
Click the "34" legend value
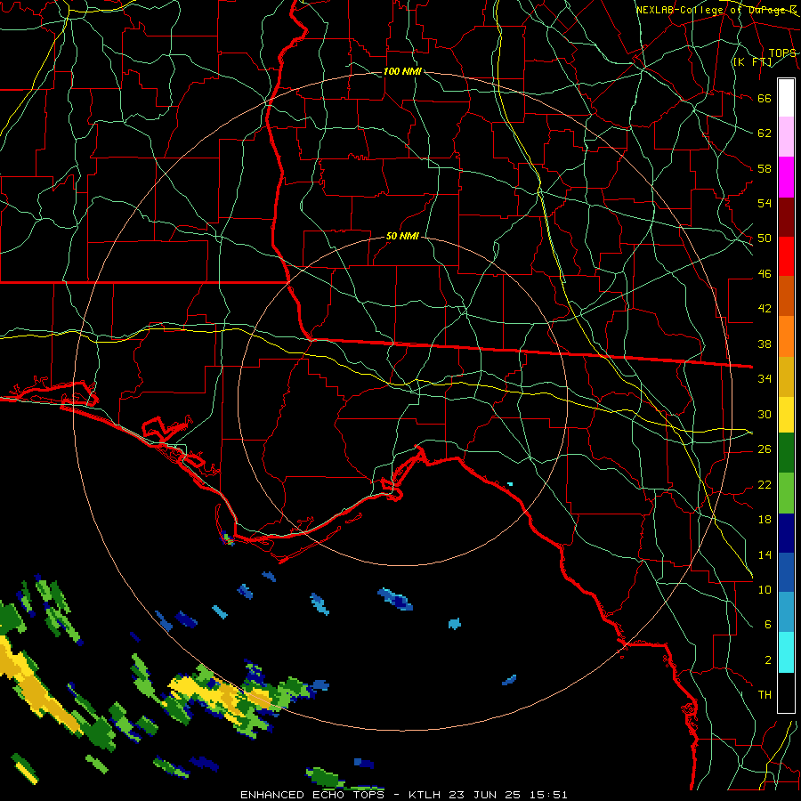pyautogui.click(x=765, y=379)
